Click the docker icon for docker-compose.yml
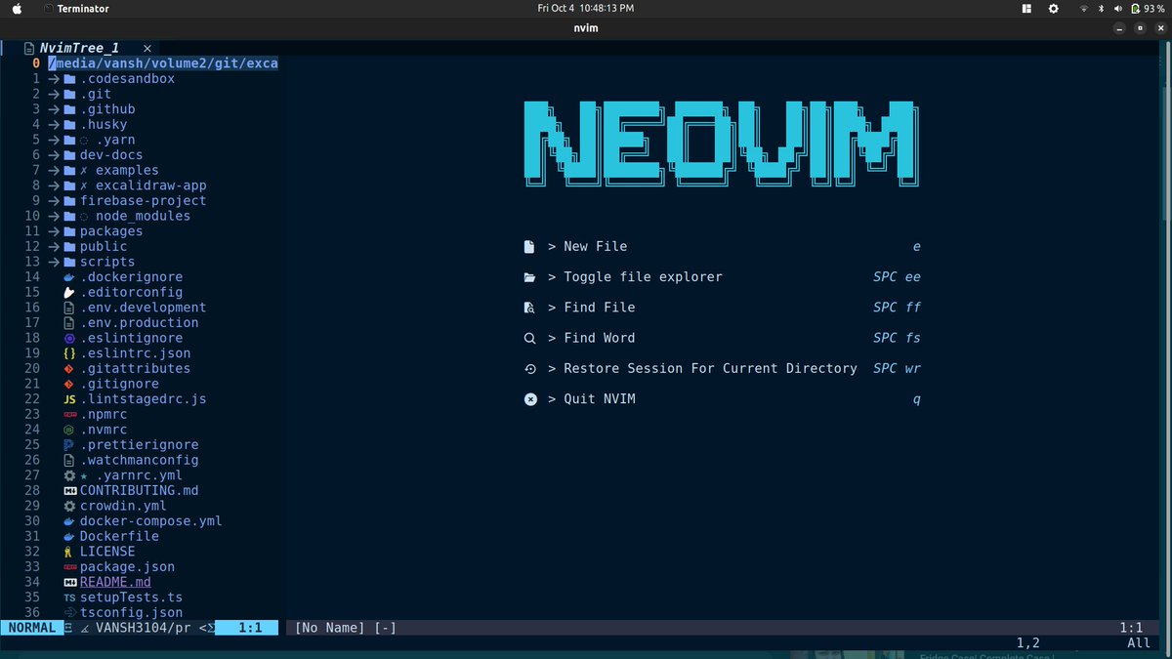 pos(69,521)
